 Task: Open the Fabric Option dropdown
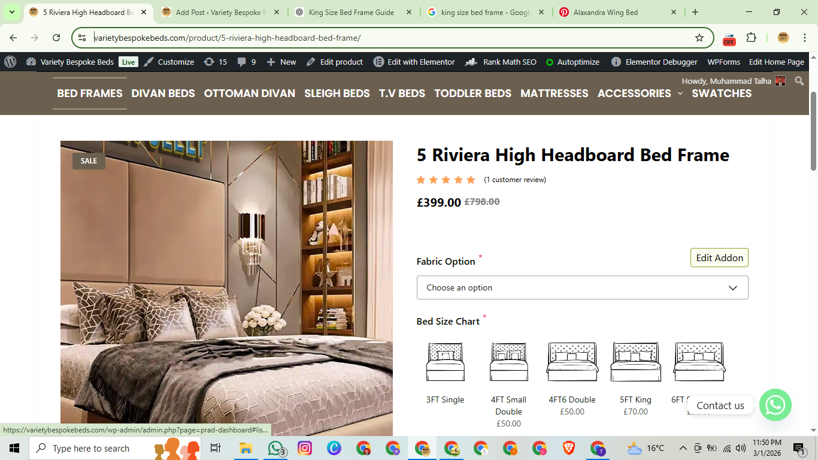pos(582,287)
